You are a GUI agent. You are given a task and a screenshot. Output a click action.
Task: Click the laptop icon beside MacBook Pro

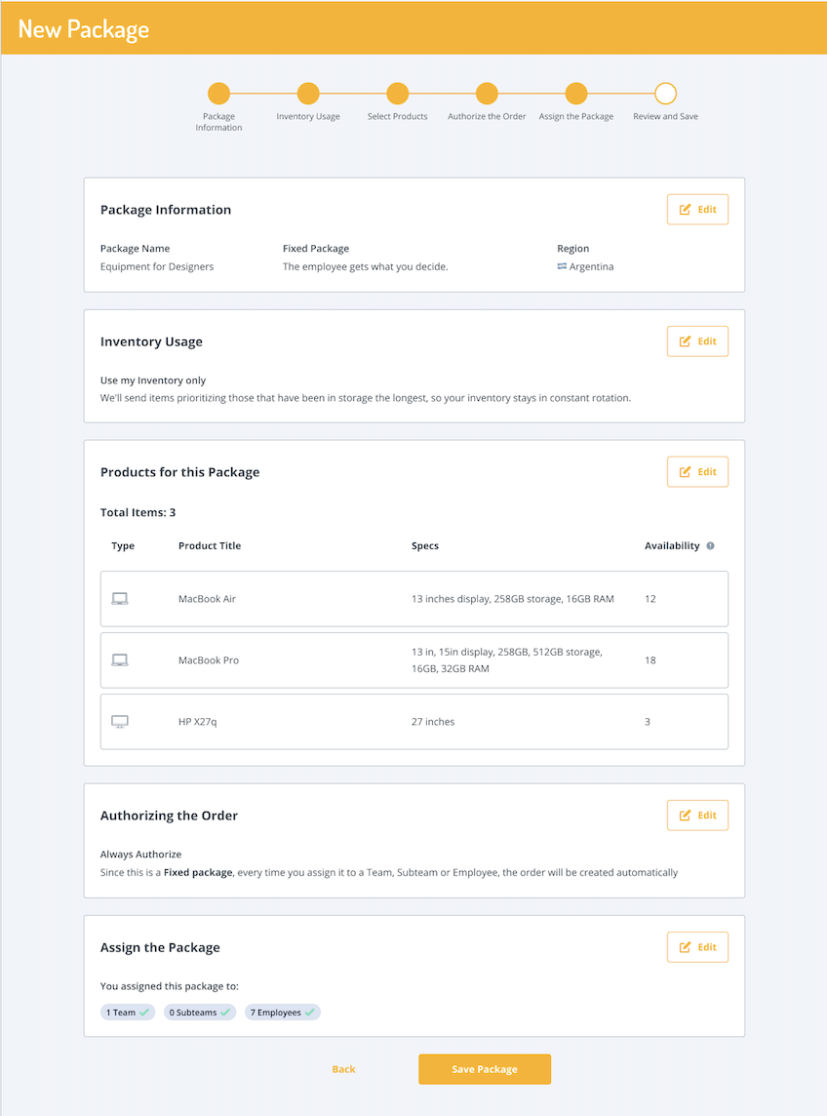[119, 659]
